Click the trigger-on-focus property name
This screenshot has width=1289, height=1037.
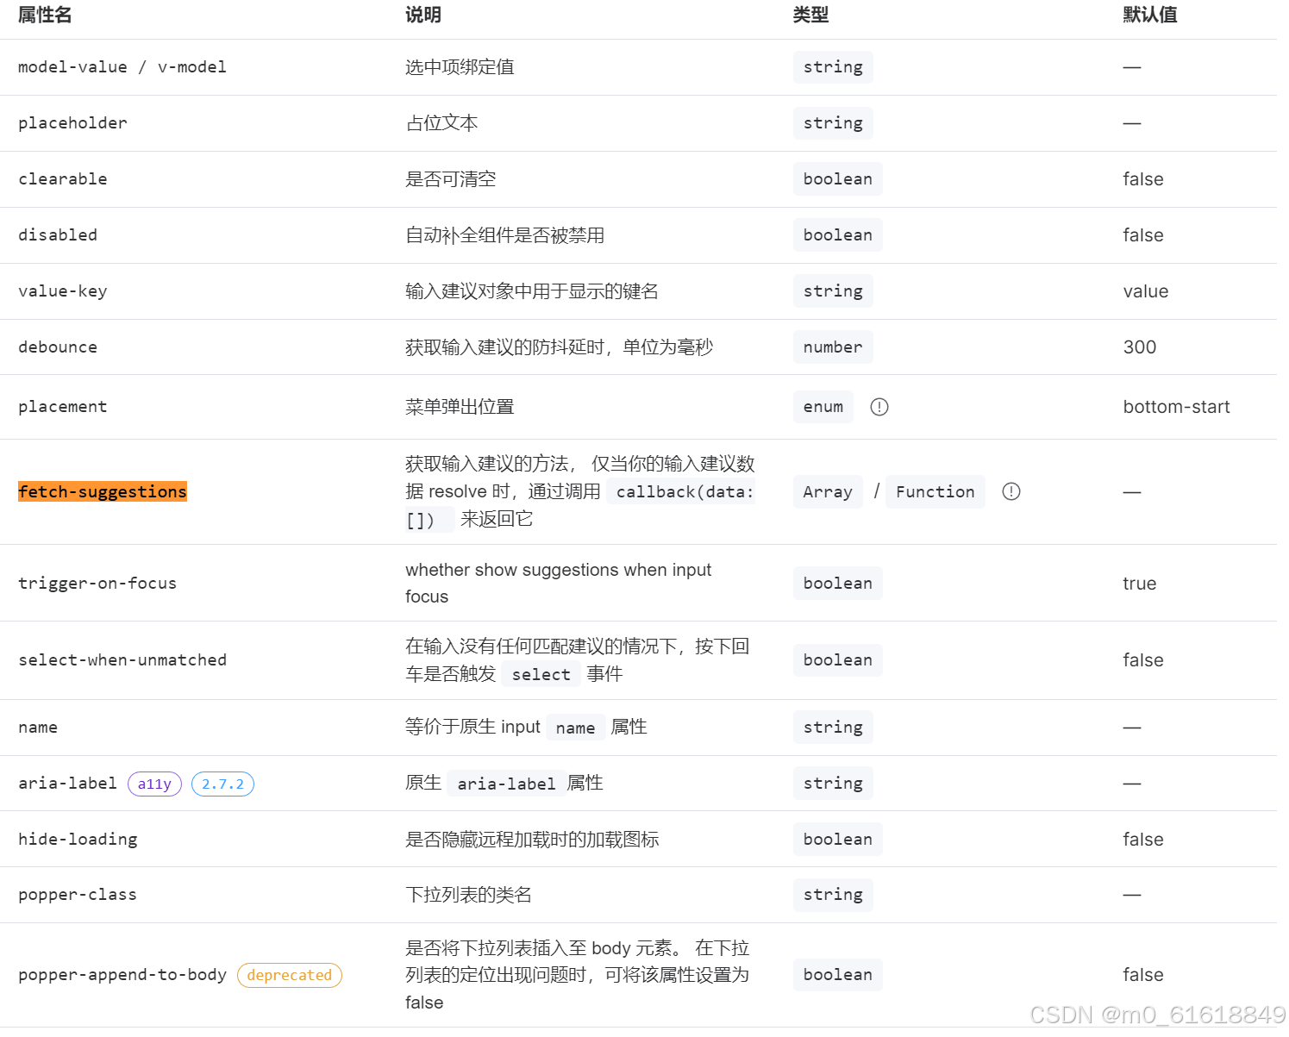[x=97, y=583]
